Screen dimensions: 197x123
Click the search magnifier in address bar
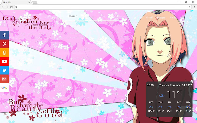tap(16, 7)
